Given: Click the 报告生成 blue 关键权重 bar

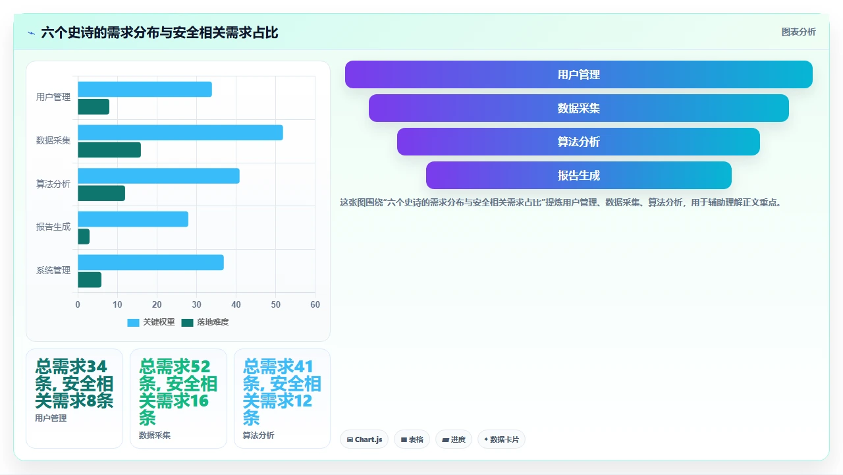Looking at the screenshot, I should (x=133, y=219).
